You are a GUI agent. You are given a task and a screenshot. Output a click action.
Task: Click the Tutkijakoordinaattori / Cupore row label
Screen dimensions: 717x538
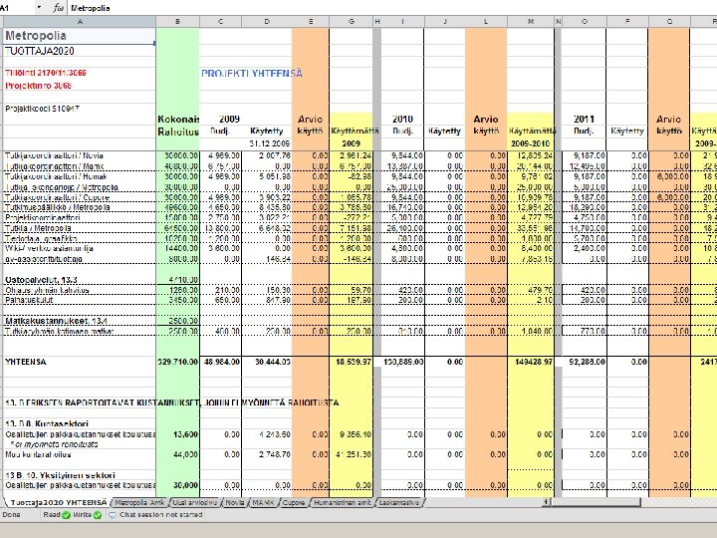coord(80,197)
